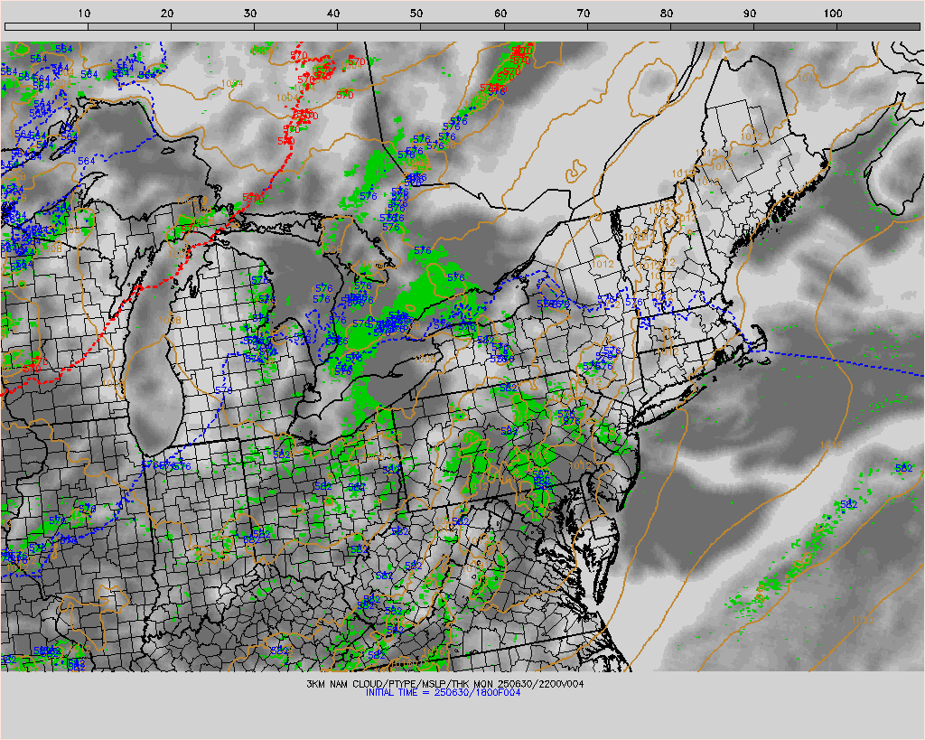Pick the darkest gray segment of cloud scale
Screen dimensions: 925x740
(x=878, y=26)
